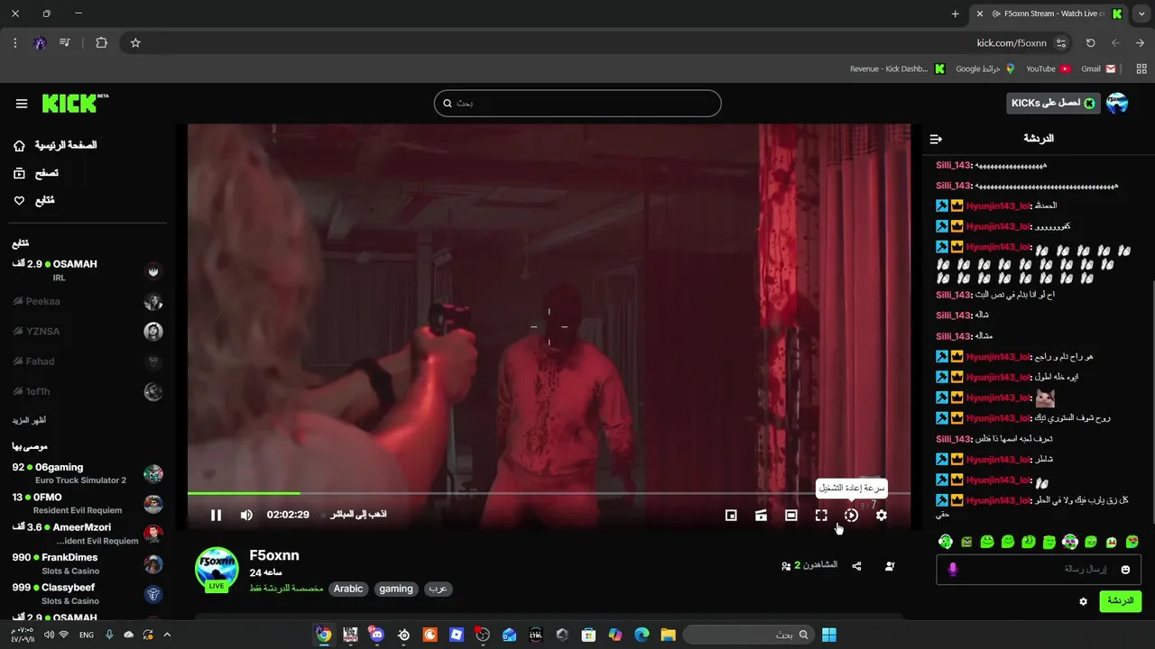Open the YouTube bookmark
The image size is (1155, 649).
click(x=1048, y=69)
